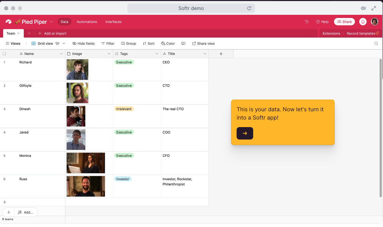
Task: Open the Title column dropdown arrow
Action: click(205, 54)
